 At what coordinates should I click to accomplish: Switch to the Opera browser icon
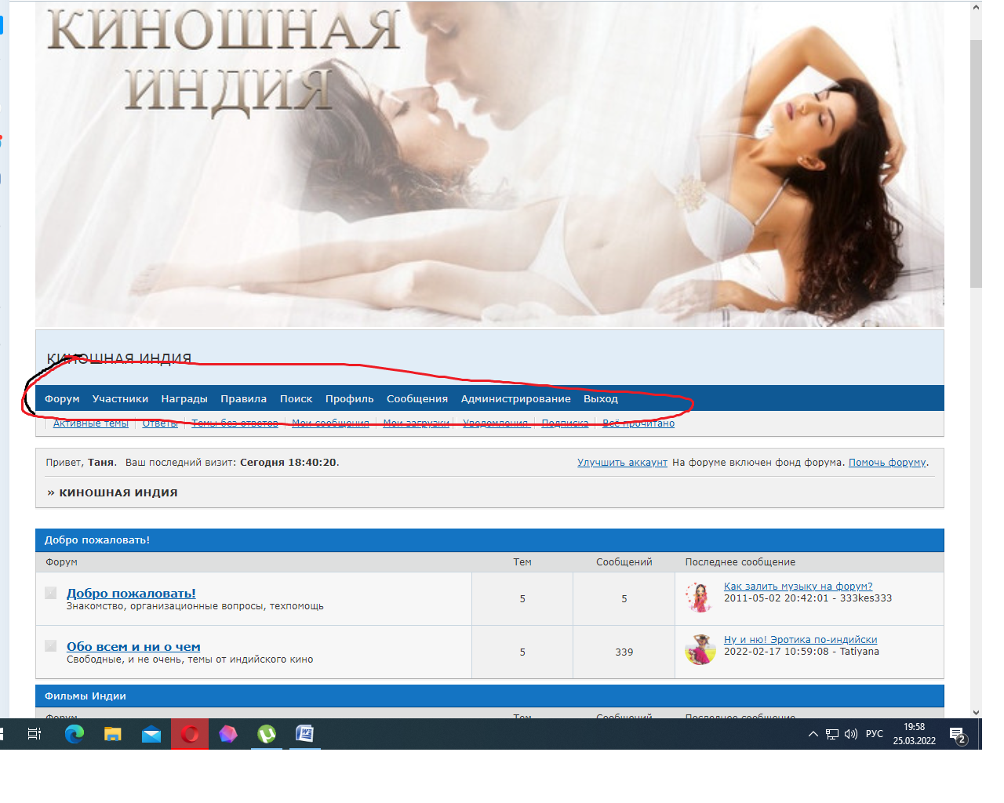(x=190, y=734)
